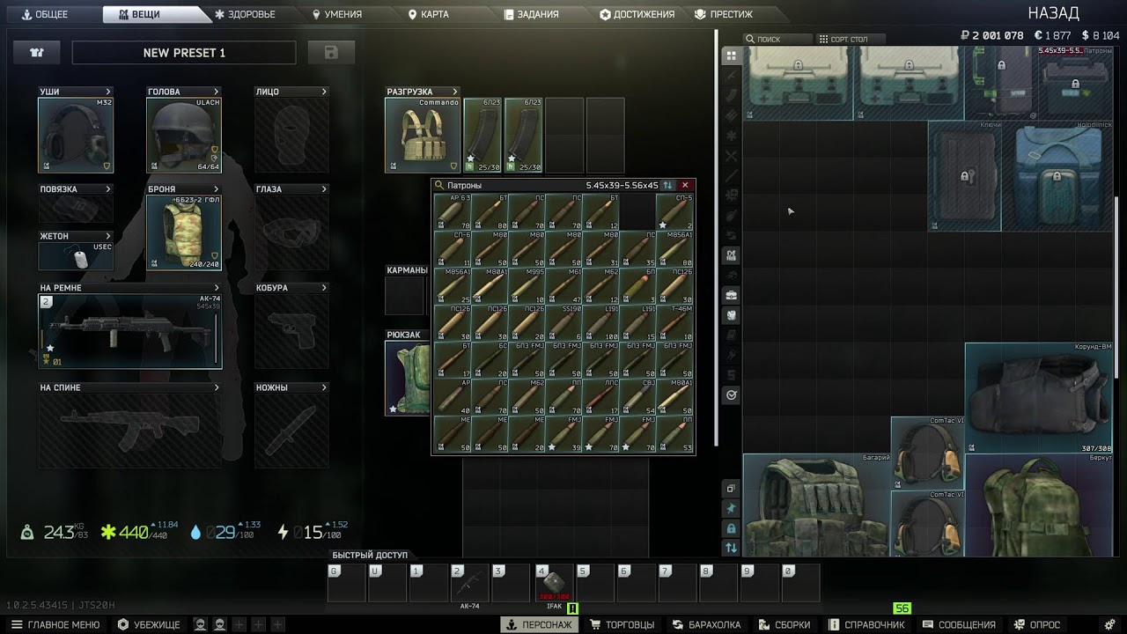Click the Commando chest rig item
This screenshot has width=1127, height=634.
click(x=423, y=135)
